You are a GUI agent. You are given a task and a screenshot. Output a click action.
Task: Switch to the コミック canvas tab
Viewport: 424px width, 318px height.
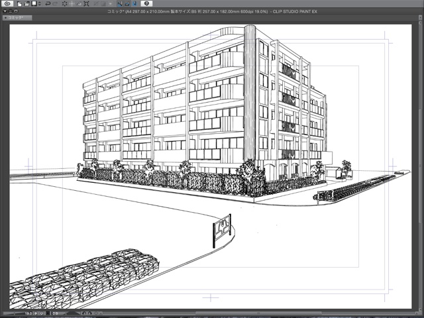(17, 18)
